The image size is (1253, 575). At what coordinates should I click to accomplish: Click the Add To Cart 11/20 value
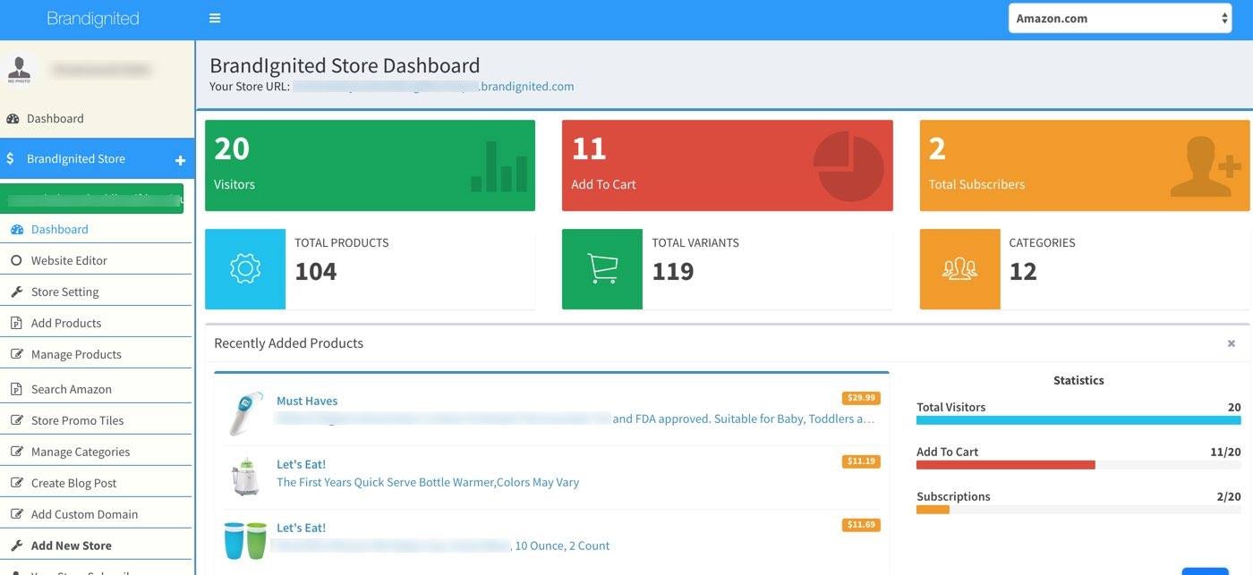(x=1225, y=452)
